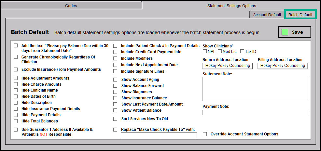
Task: Click the Make Check Payable To field
Action: (159, 135)
